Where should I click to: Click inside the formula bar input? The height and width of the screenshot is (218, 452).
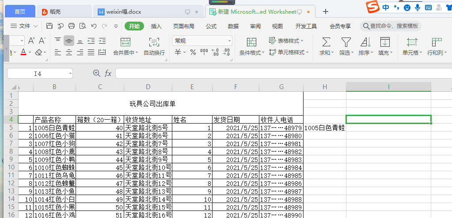click(283, 73)
